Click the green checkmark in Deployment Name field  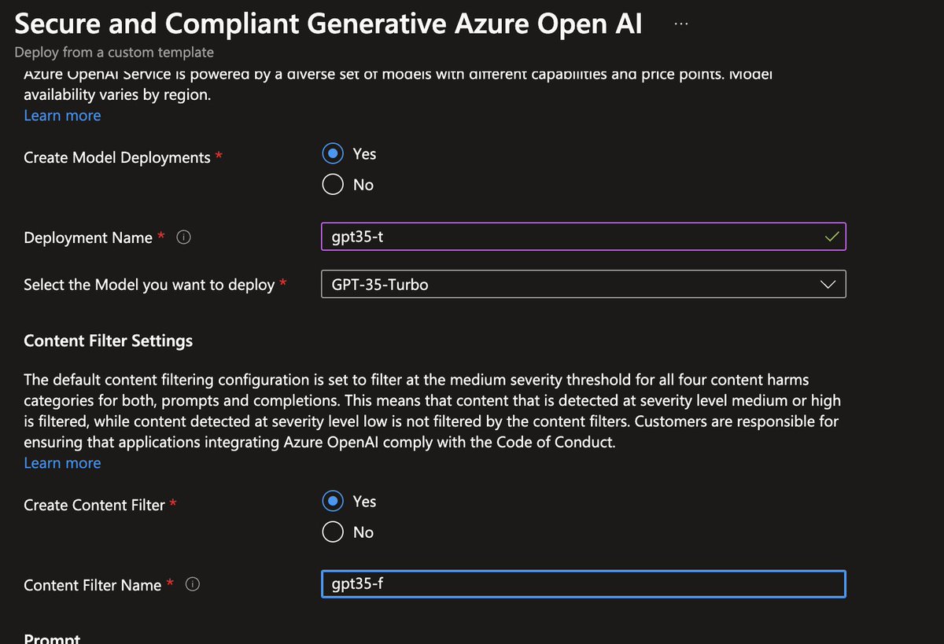coord(831,237)
